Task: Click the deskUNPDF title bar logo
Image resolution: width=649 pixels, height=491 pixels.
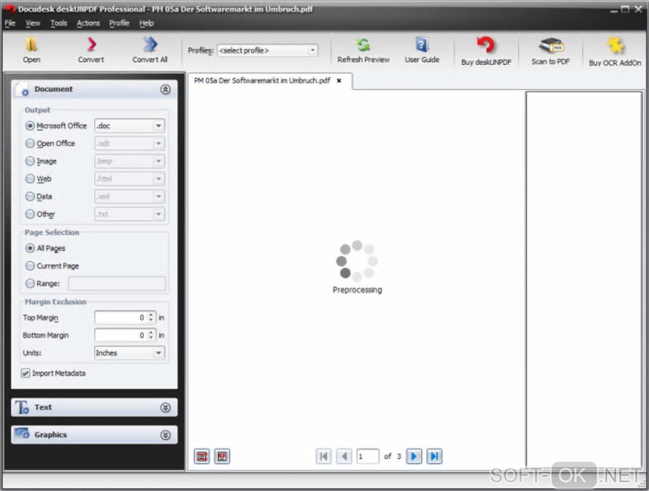Action: tap(10, 9)
